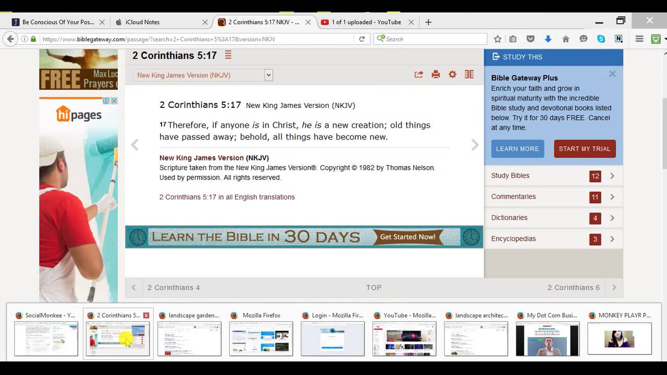The image size is (667, 375).
Task: Go to previous chapter 2 Corinthians 4
Action: pos(174,287)
